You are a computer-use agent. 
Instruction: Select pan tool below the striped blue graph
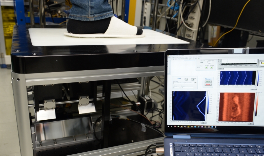(255, 90)
